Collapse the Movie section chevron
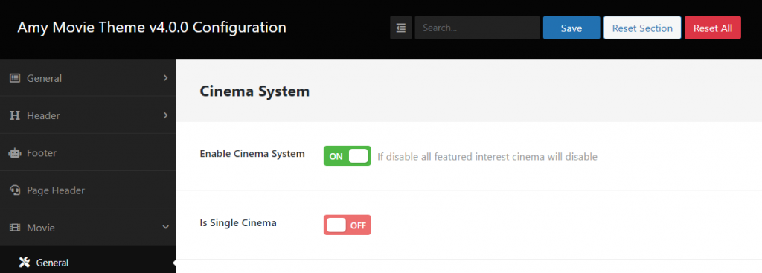This screenshot has height=273, width=762. tap(166, 228)
